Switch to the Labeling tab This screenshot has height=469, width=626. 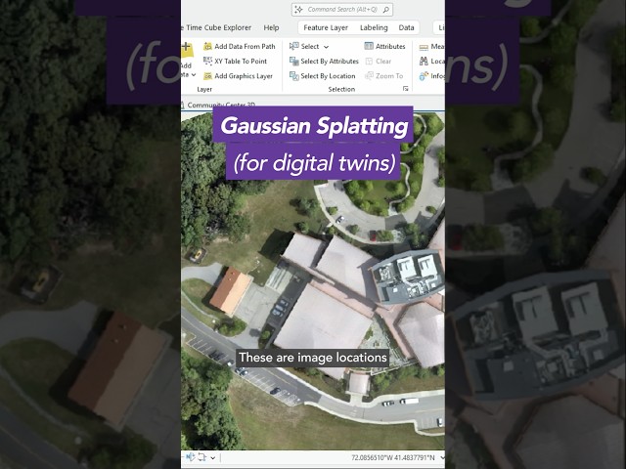tap(374, 27)
